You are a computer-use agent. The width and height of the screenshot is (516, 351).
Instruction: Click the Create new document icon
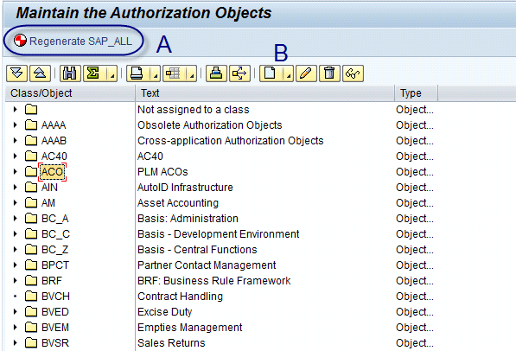(271, 73)
